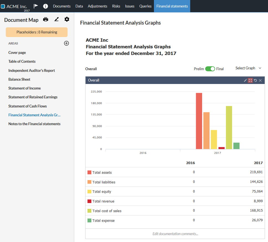Click the Placeholders: 8 Remaining button
This screenshot has height=242, width=268.
(x=37, y=32)
